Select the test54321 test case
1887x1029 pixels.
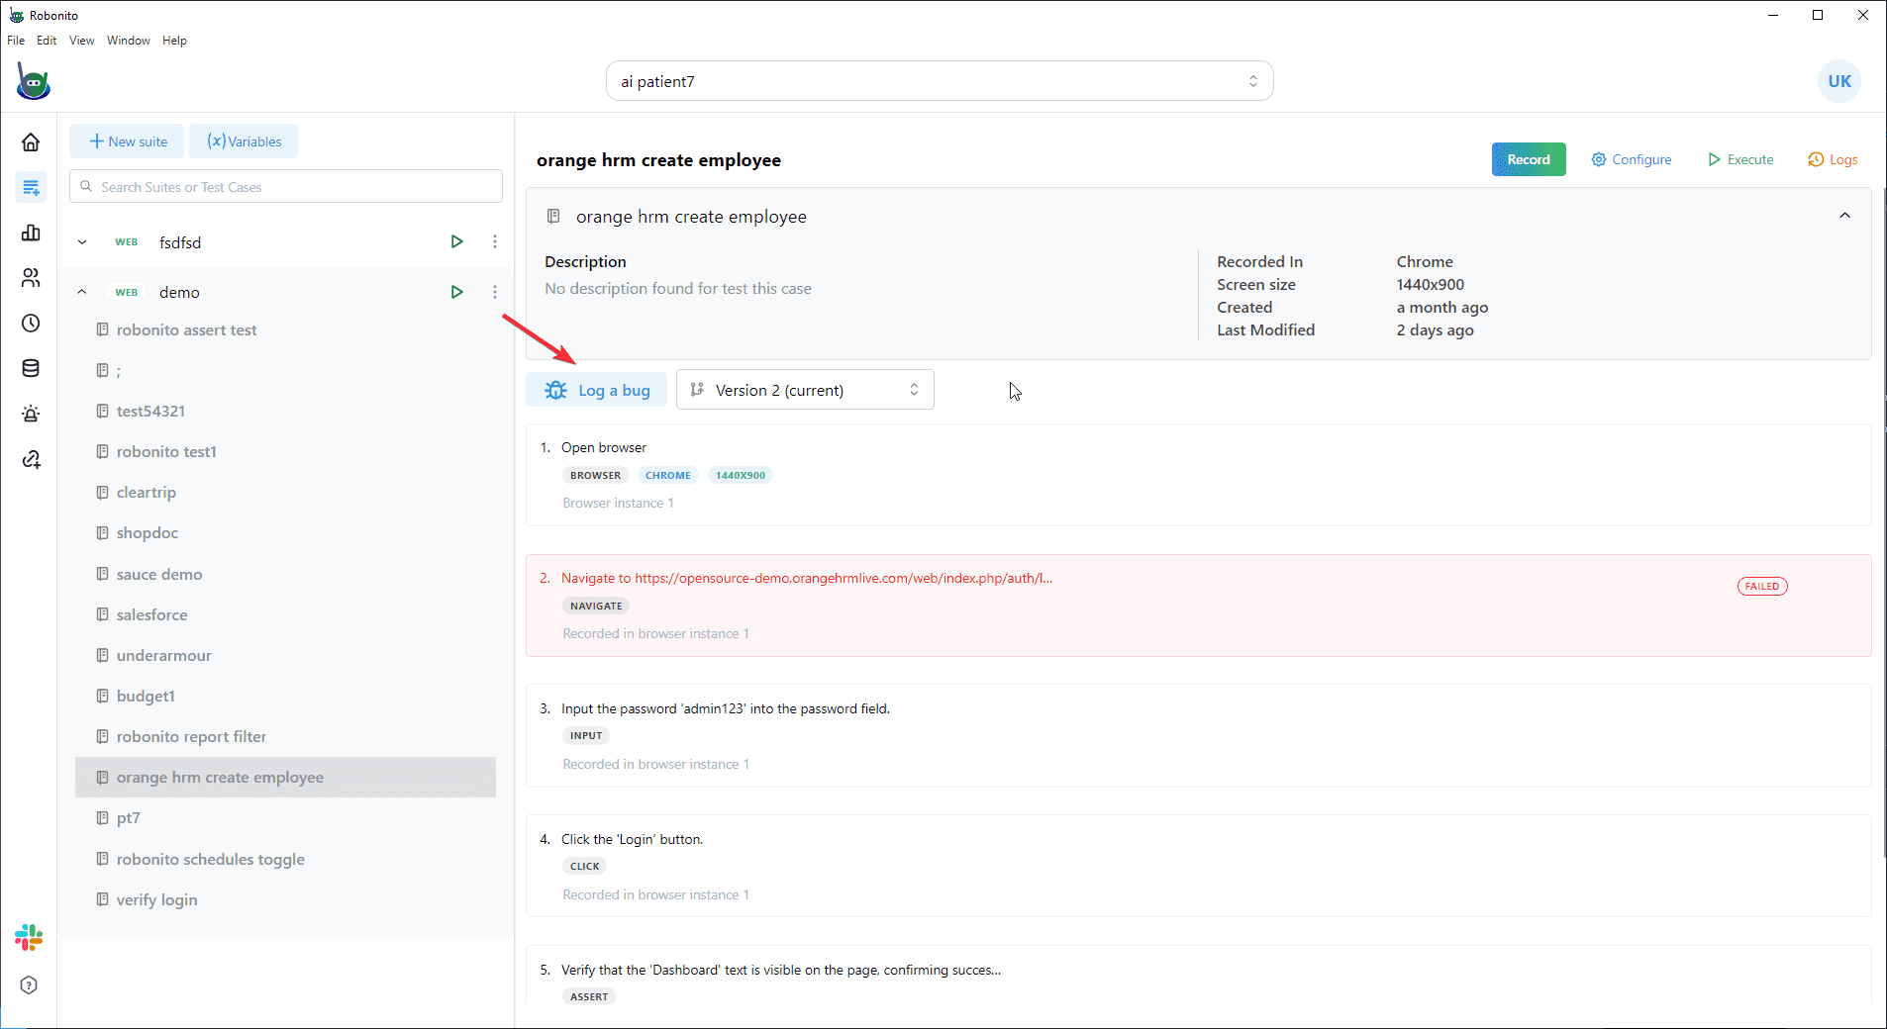click(x=285, y=411)
